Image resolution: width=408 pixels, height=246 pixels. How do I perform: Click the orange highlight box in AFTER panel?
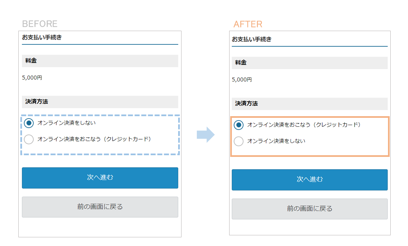(x=310, y=136)
